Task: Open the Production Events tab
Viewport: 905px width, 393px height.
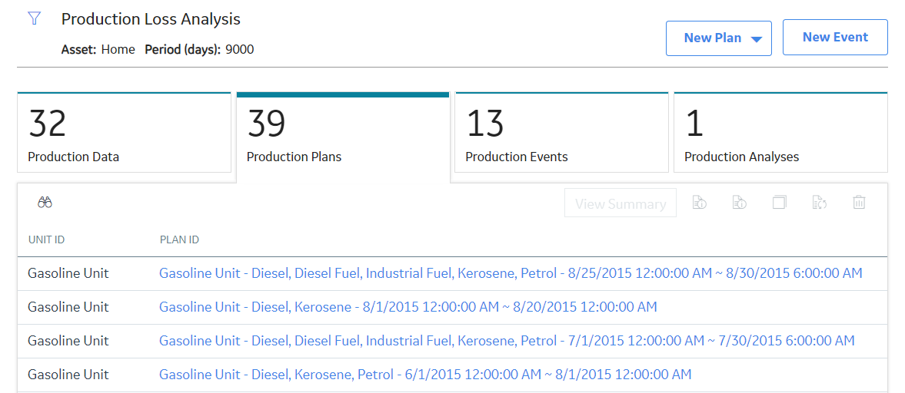Action: [x=561, y=132]
